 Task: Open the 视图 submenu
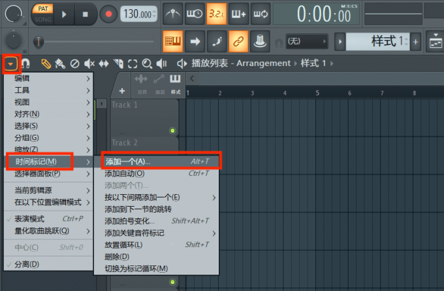(49, 102)
